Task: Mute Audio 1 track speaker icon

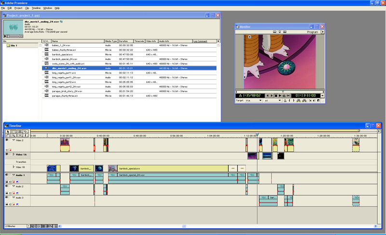Action: (7, 175)
